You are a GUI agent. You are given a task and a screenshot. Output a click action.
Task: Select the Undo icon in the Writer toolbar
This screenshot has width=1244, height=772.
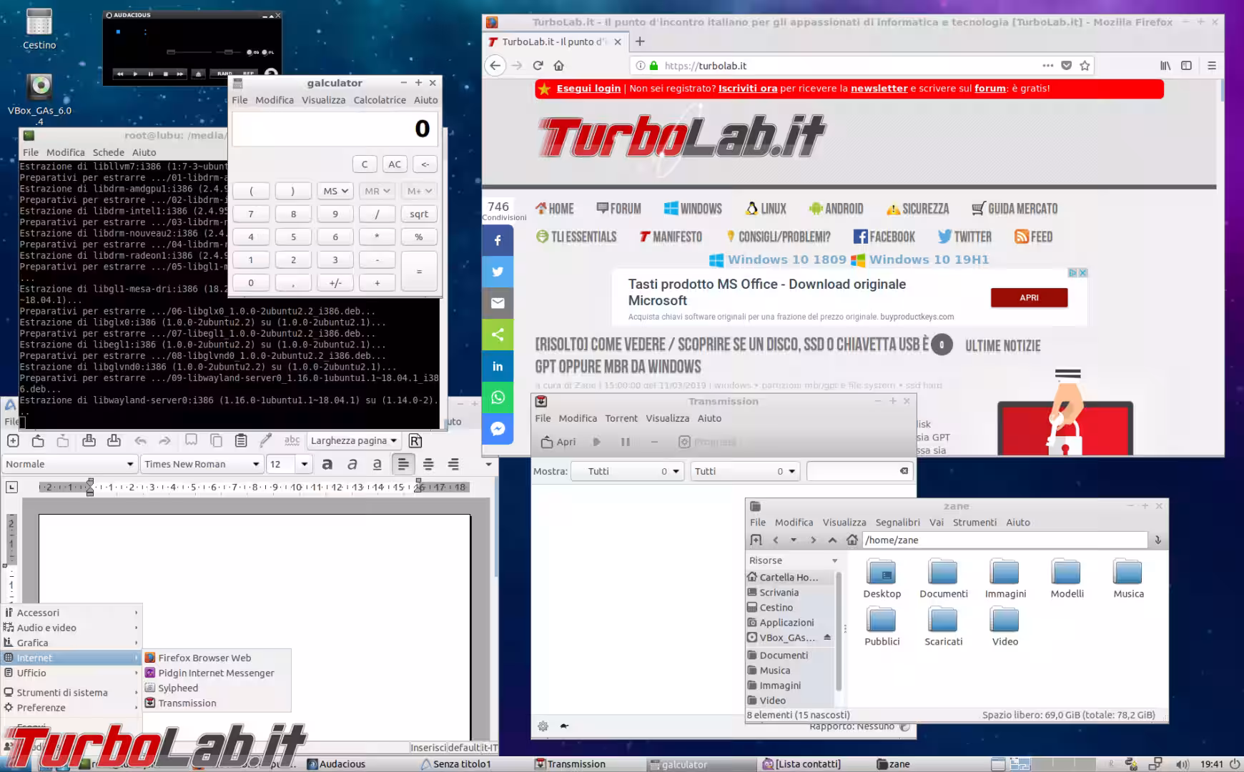140,440
